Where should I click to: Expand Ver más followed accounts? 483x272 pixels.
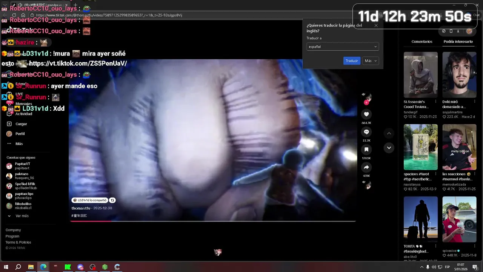18,216
